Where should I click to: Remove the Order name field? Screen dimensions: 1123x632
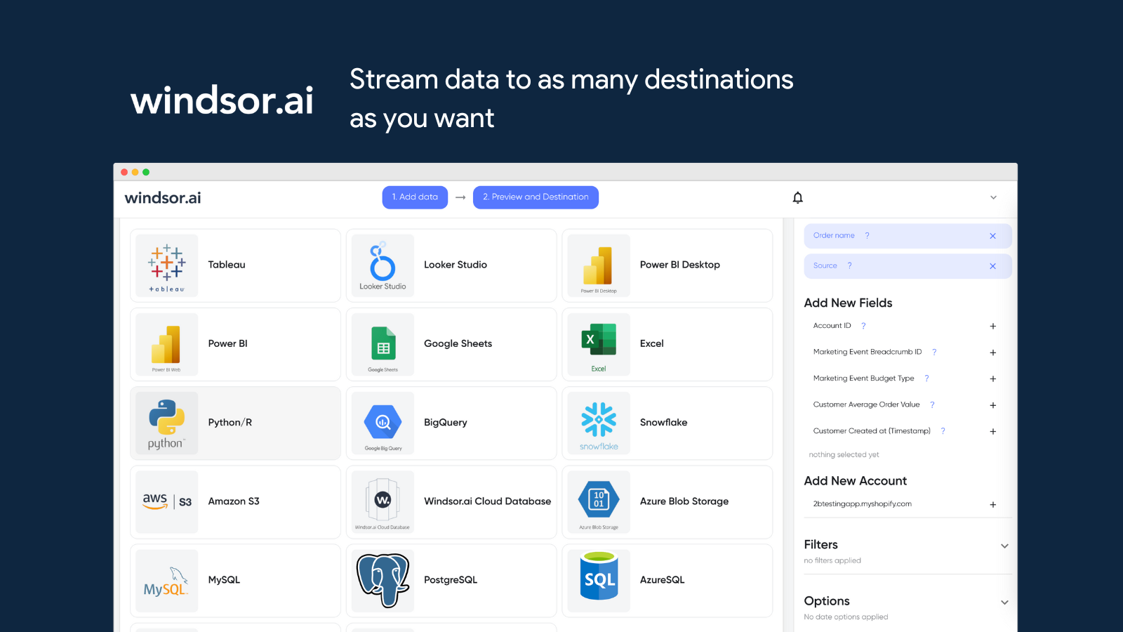[x=993, y=236]
